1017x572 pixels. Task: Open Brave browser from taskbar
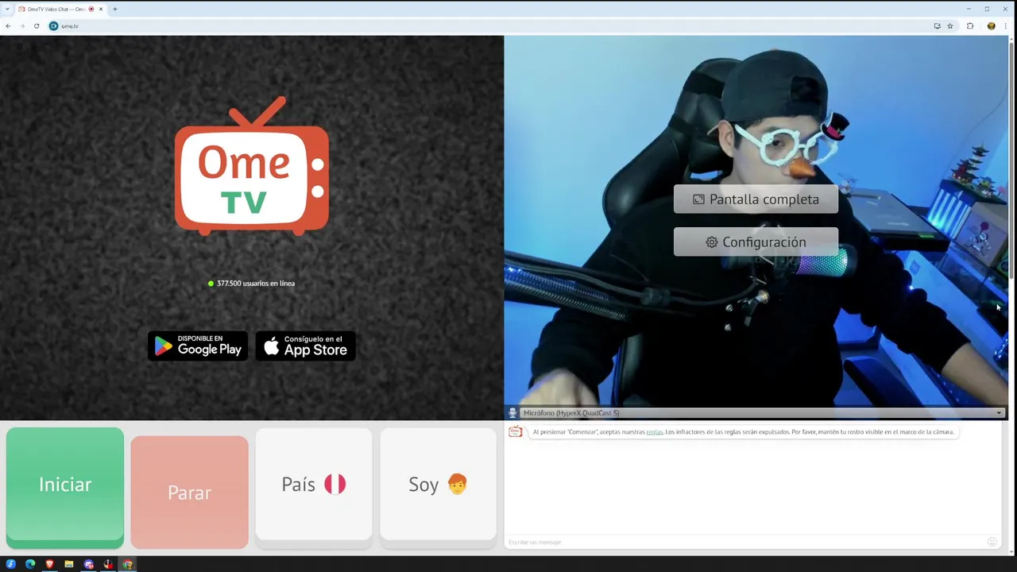click(50, 564)
